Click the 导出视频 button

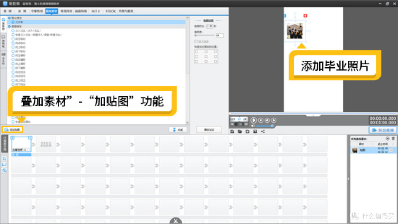coord(383,130)
